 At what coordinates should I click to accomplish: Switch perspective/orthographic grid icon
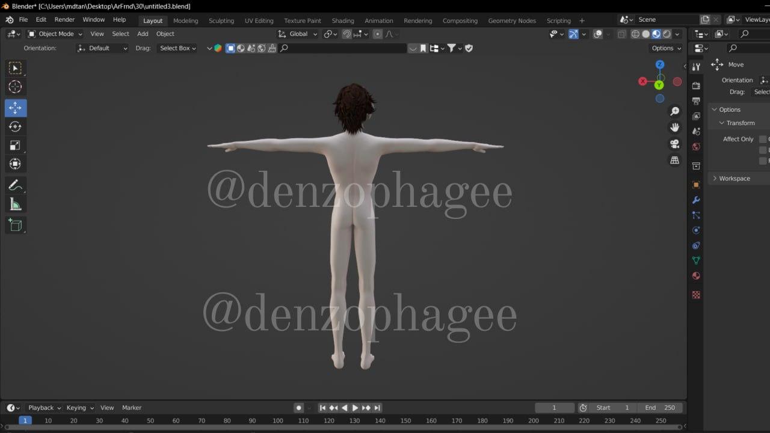point(675,160)
